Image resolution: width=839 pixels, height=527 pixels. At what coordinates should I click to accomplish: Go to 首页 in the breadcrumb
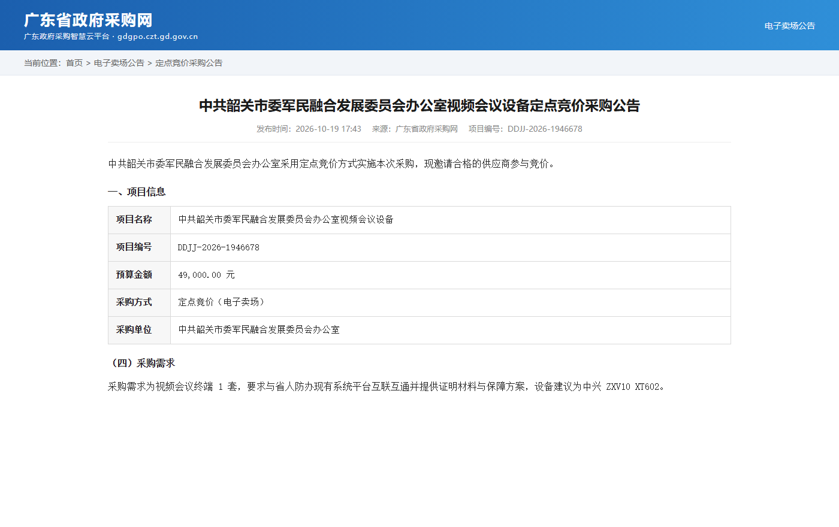click(x=74, y=63)
